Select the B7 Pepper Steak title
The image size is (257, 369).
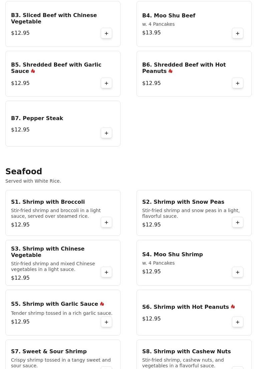pos(37,118)
